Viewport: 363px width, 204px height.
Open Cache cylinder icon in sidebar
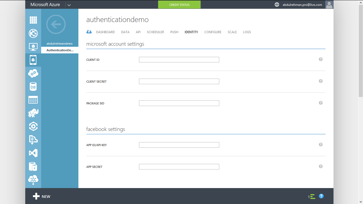(x=33, y=167)
